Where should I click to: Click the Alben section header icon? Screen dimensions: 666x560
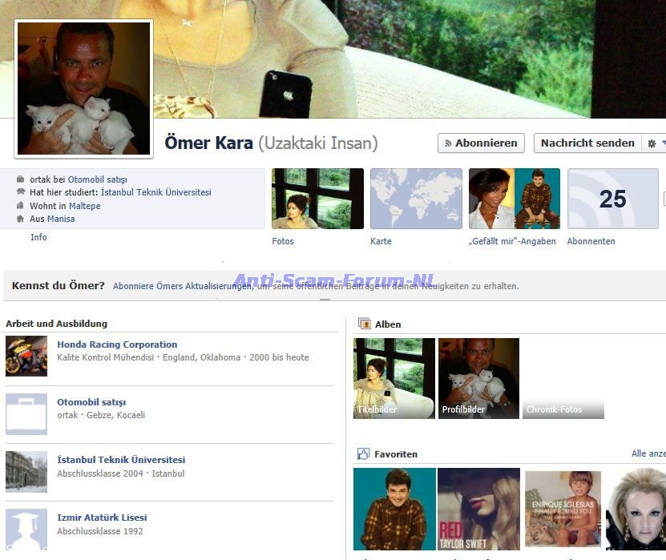click(x=365, y=324)
